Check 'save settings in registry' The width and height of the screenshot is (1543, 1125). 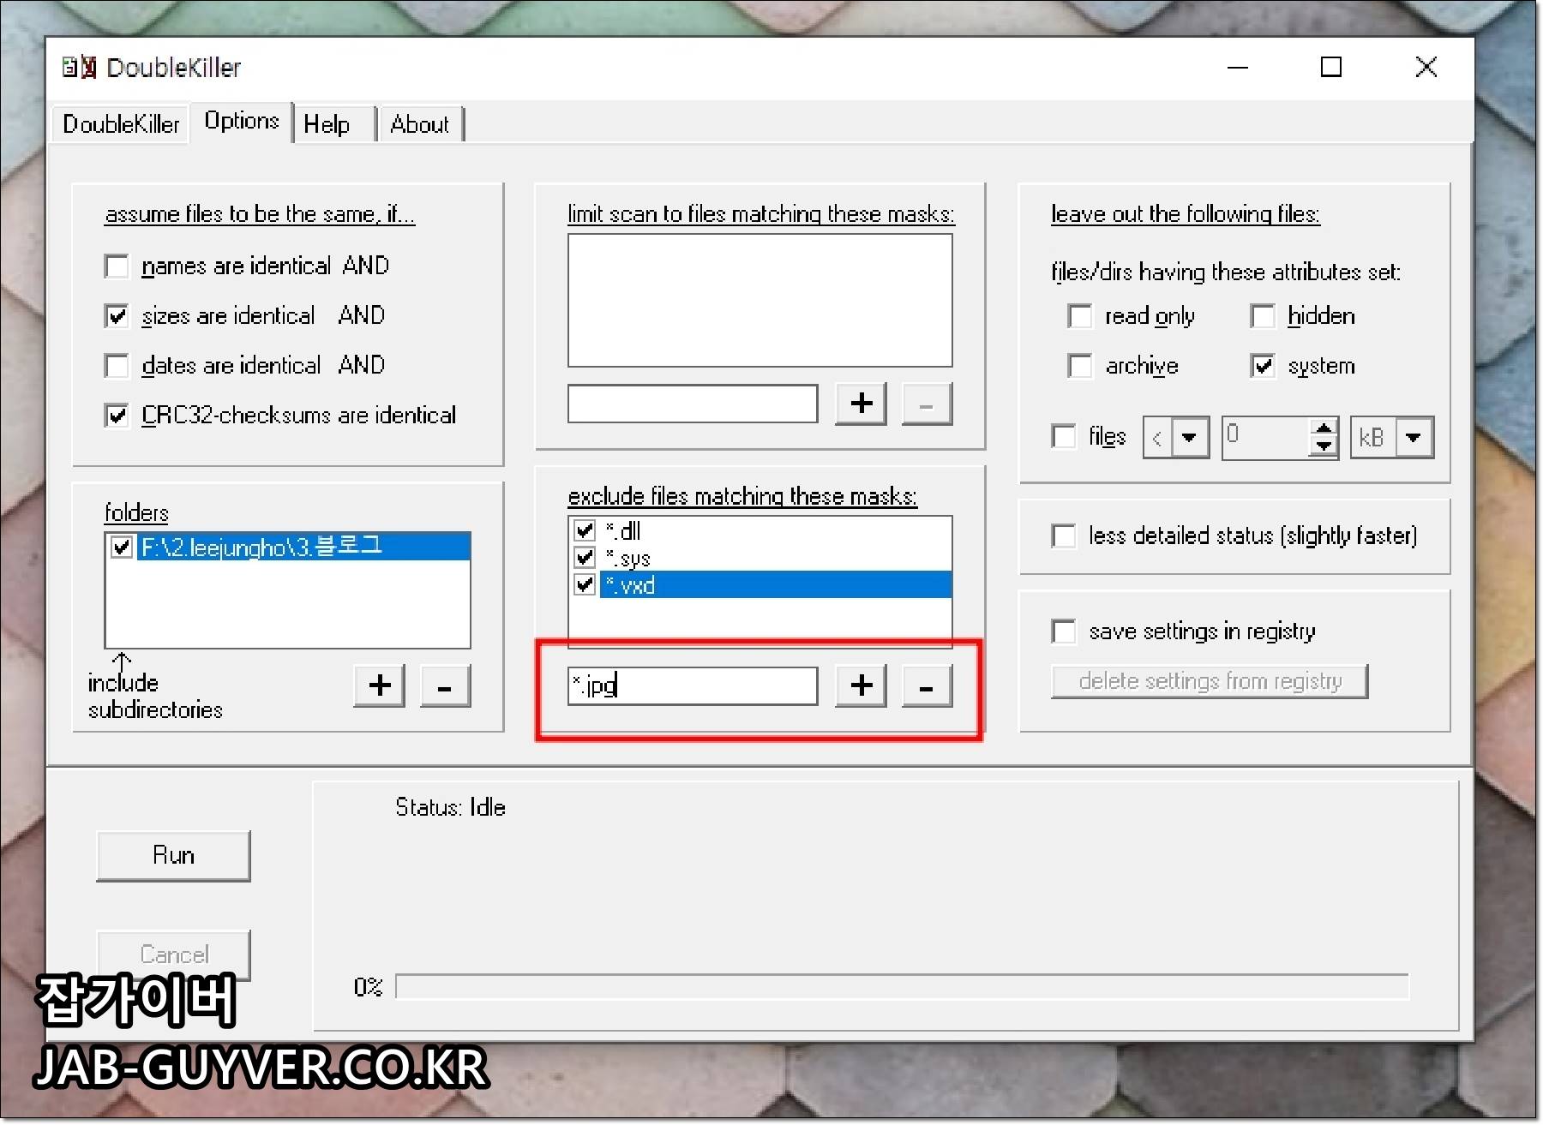1064,631
